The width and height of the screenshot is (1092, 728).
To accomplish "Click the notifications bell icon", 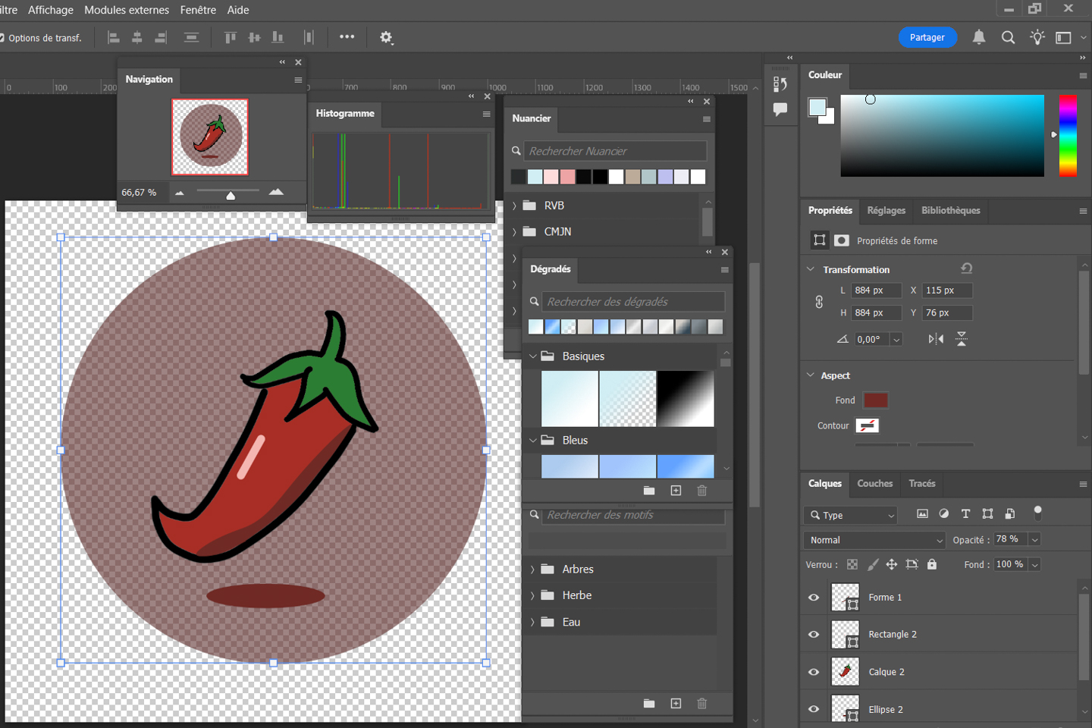I will [x=979, y=37].
